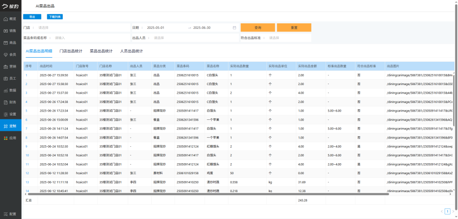
Task: Click row number 9 link
Action: (x=26, y=146)
